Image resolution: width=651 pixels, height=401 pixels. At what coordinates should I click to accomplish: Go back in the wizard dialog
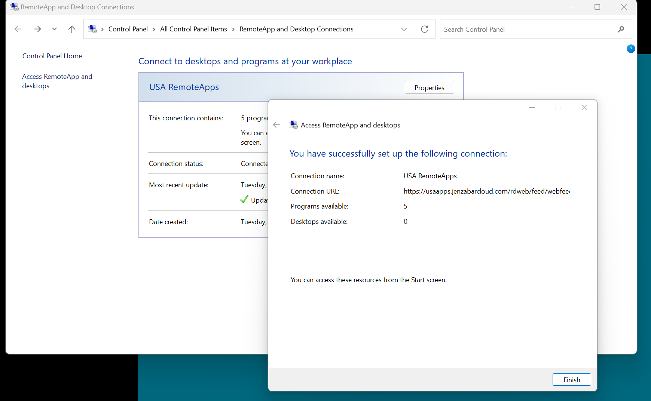(276, 125)
